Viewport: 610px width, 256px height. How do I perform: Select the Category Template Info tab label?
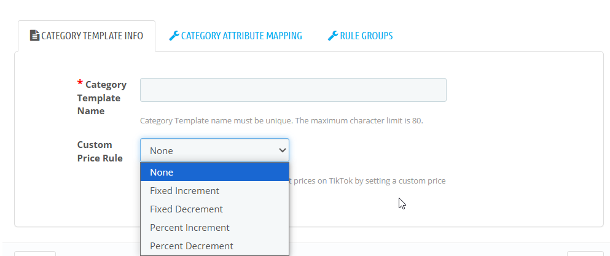(x=92, y=36)
